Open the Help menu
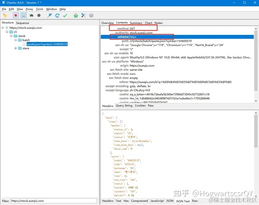This screenshot has height=205, width=259. click(63, 9)
